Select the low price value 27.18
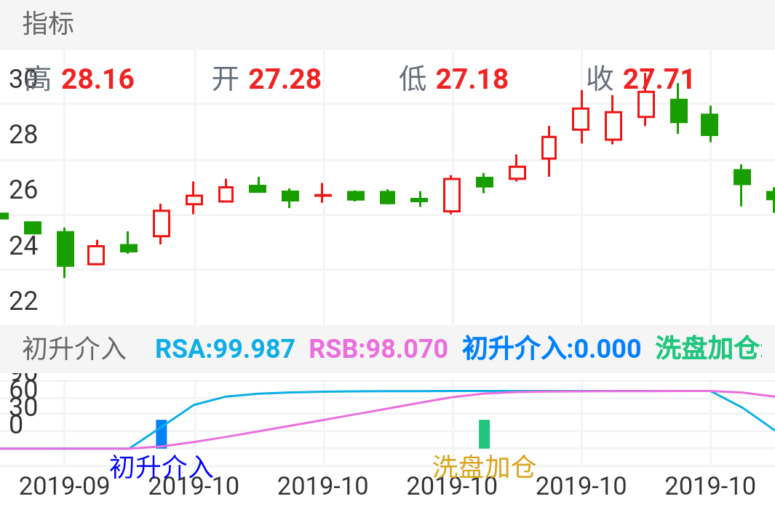This screenshot has height=515, width=775. pos(472,79)
